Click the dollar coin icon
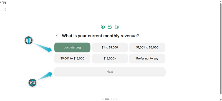222x101 pixels. [x=103, y=26]
